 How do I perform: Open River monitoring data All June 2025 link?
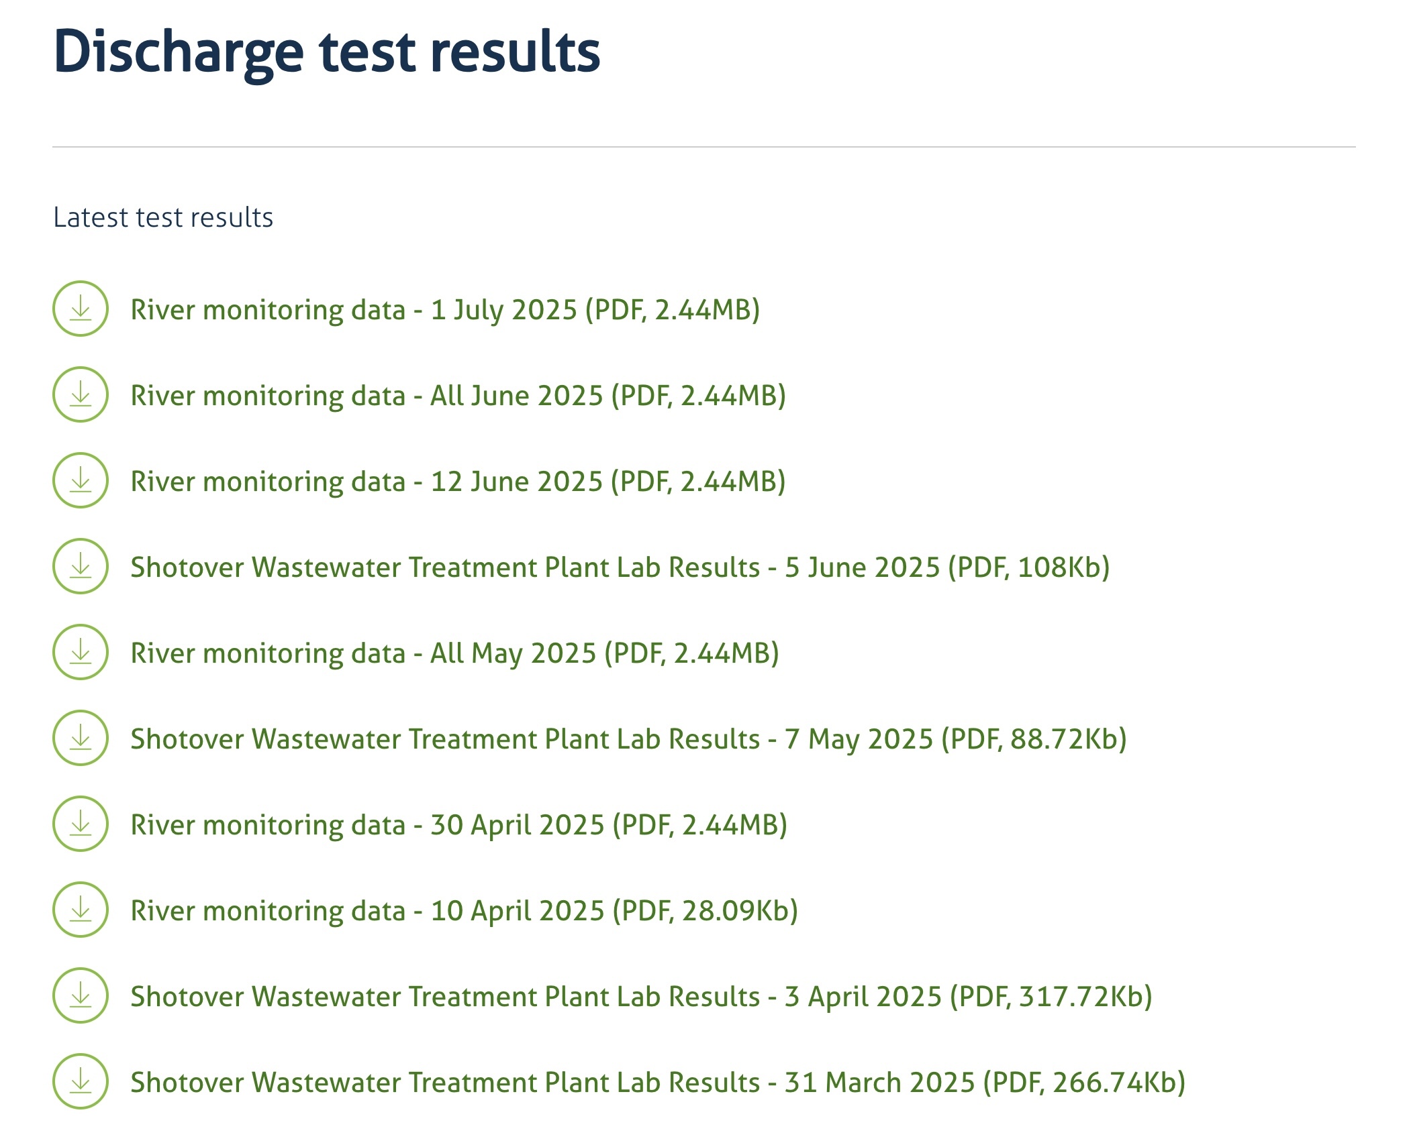pos(458,396)
